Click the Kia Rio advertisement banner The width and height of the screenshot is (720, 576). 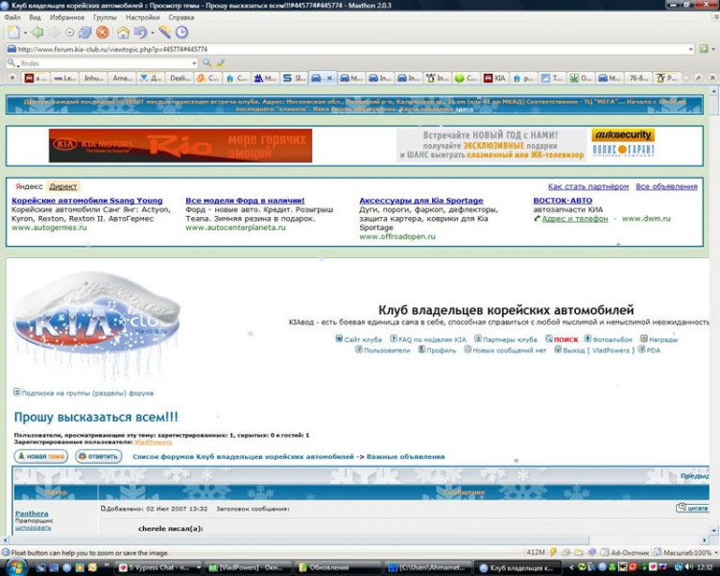click(x=180, y=146)
